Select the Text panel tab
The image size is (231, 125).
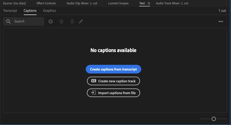[x=142, y=3]
